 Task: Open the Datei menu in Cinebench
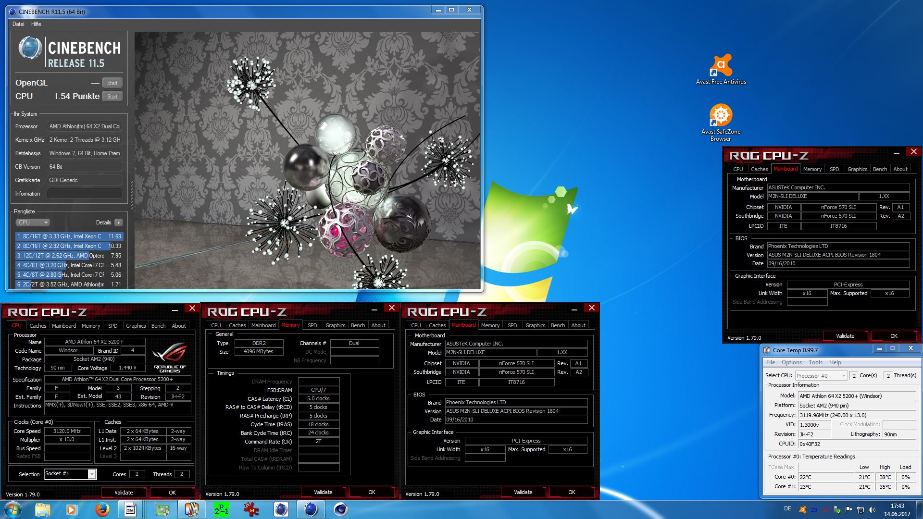(x=18, y=24)
